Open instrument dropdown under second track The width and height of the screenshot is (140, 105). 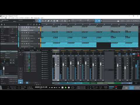coord(27,36)
